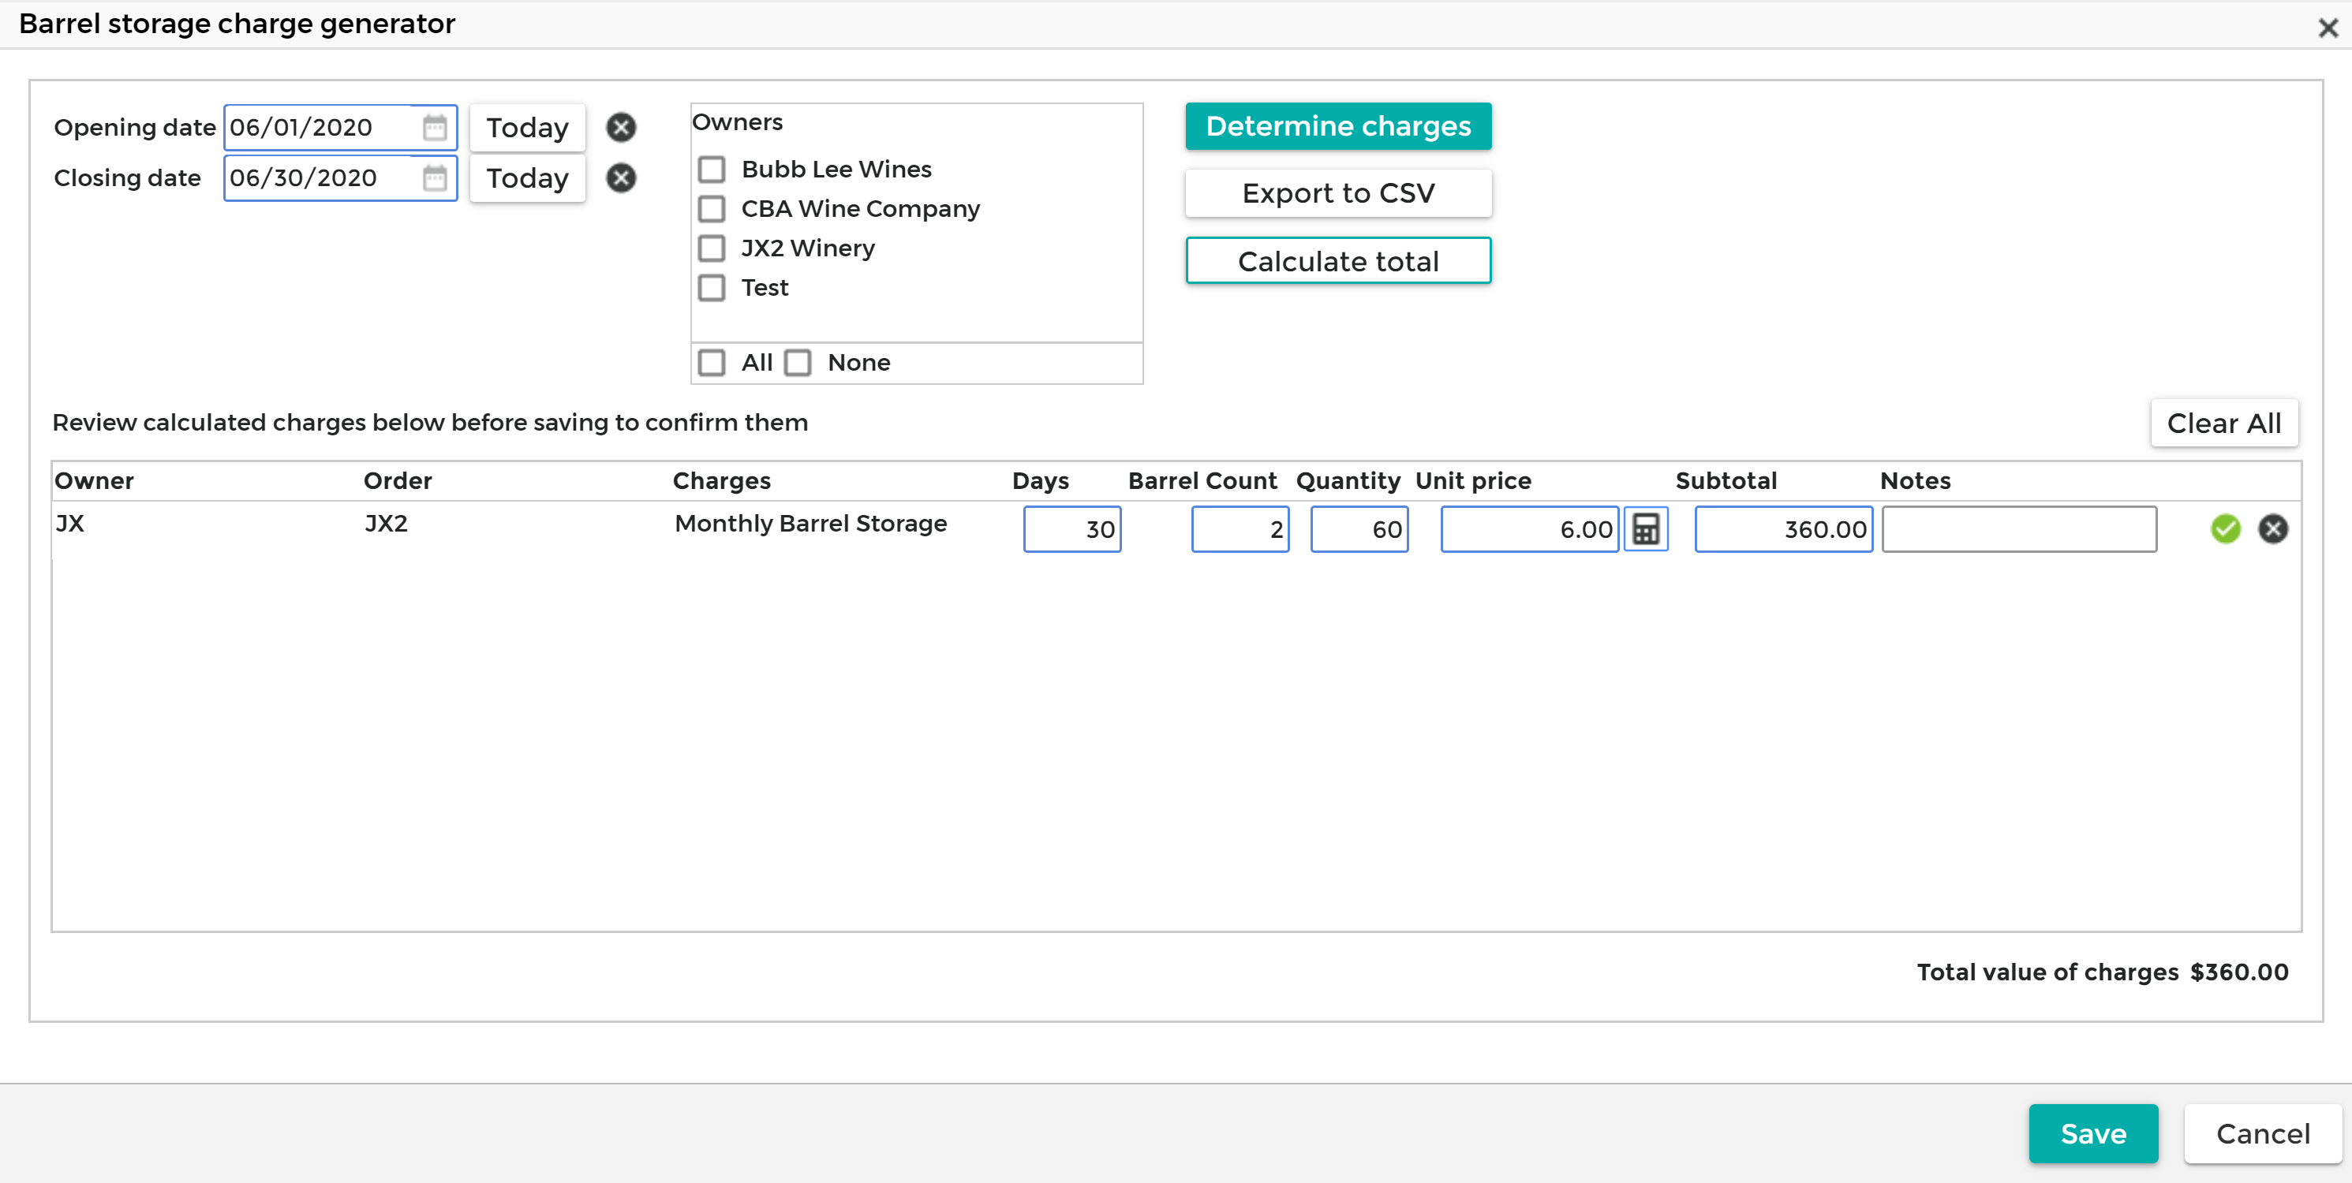Click the Unit price column header
This screenshot has width=2352, height=1183.
[x=1473, y=480]
